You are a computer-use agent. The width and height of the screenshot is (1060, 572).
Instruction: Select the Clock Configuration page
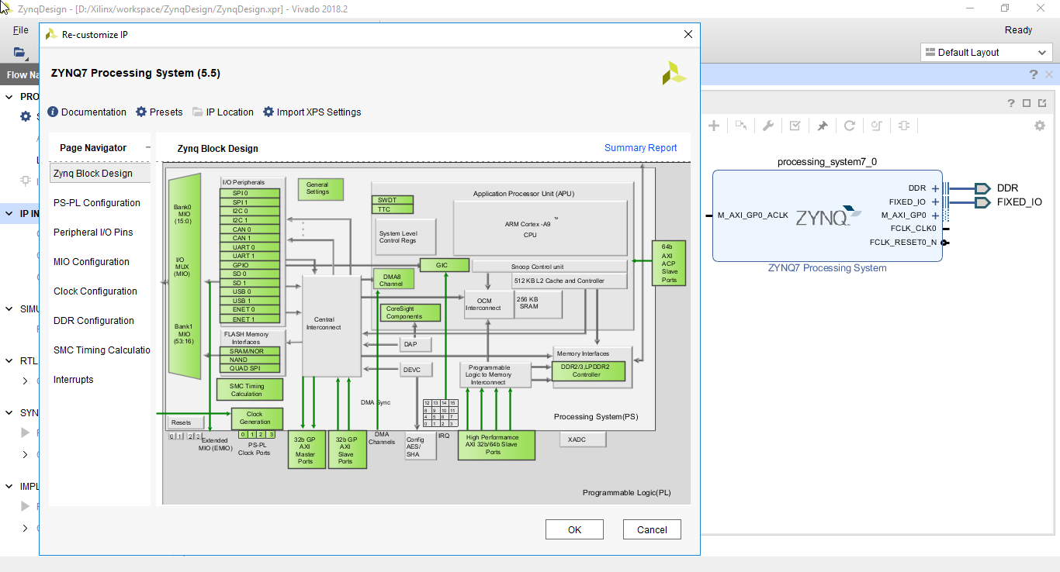tap(95, 291)
